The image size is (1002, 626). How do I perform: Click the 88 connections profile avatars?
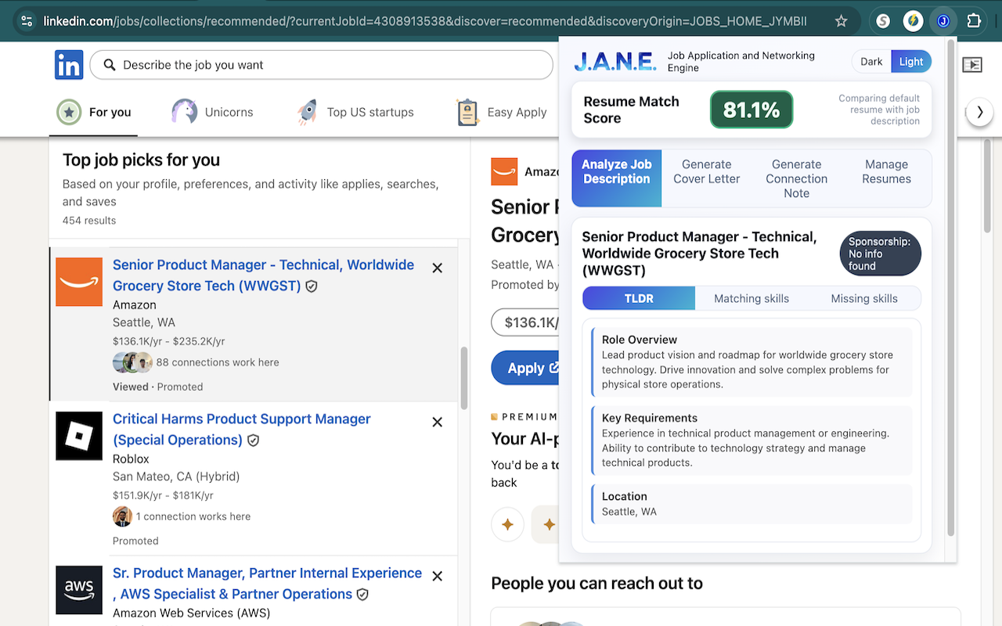(132, 362)
